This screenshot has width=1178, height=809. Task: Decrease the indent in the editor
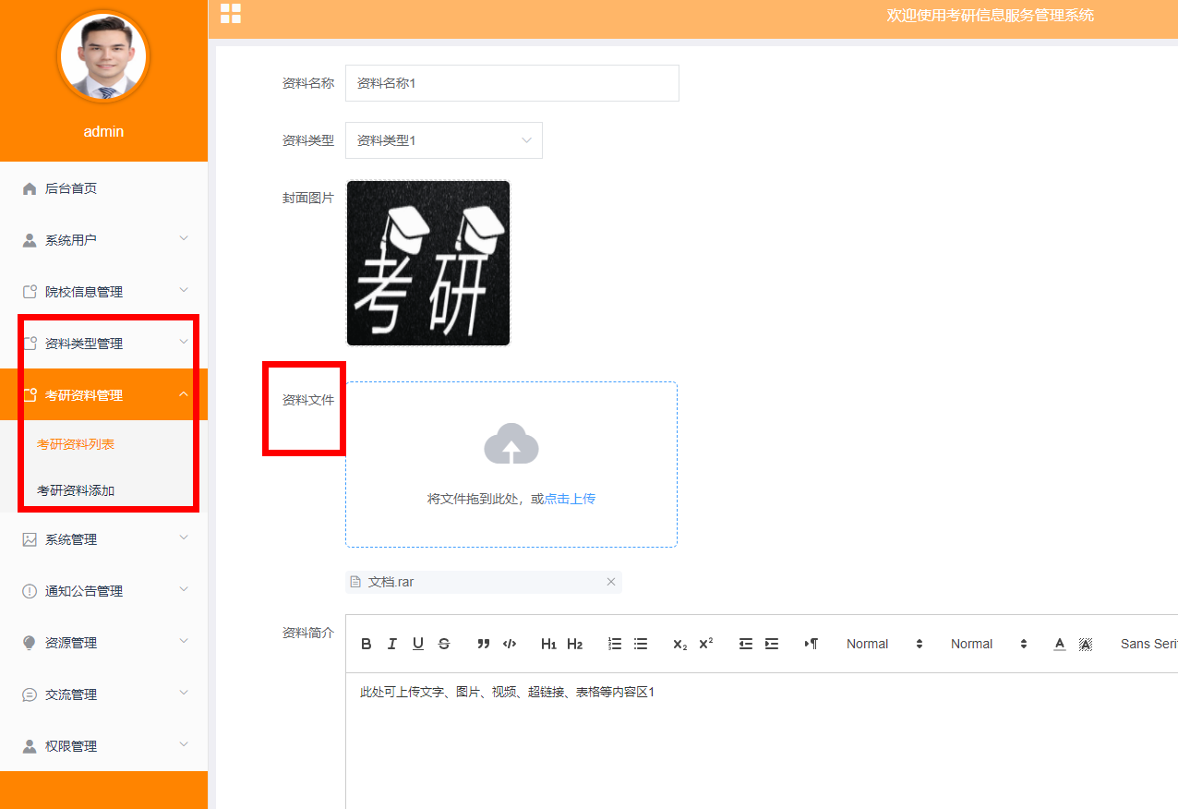745,644
